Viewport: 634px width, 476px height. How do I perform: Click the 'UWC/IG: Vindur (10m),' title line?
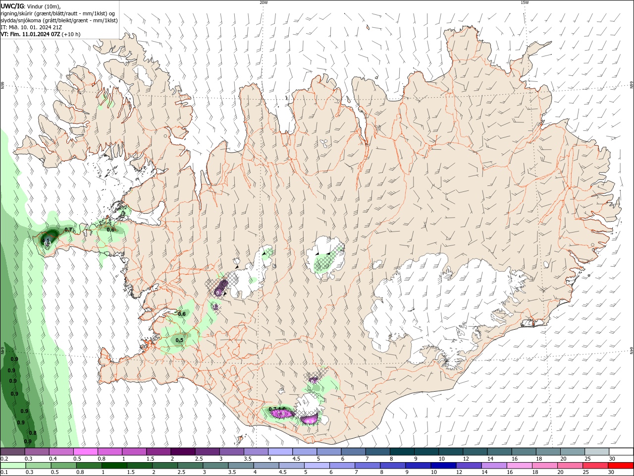coord(30,5)
